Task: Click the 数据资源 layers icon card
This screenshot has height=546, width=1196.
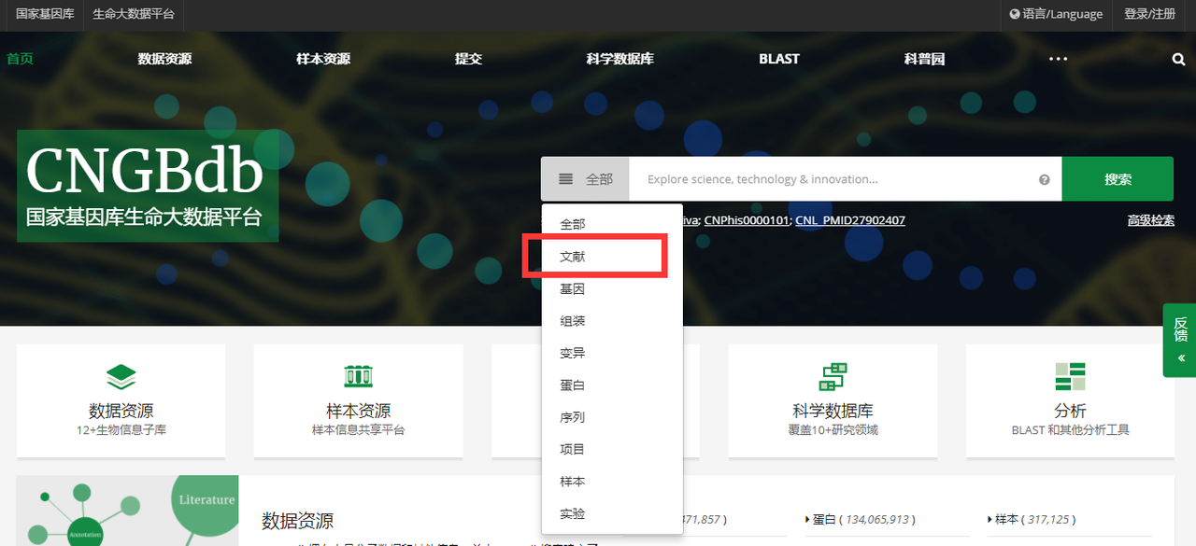Action: point(121,400)
